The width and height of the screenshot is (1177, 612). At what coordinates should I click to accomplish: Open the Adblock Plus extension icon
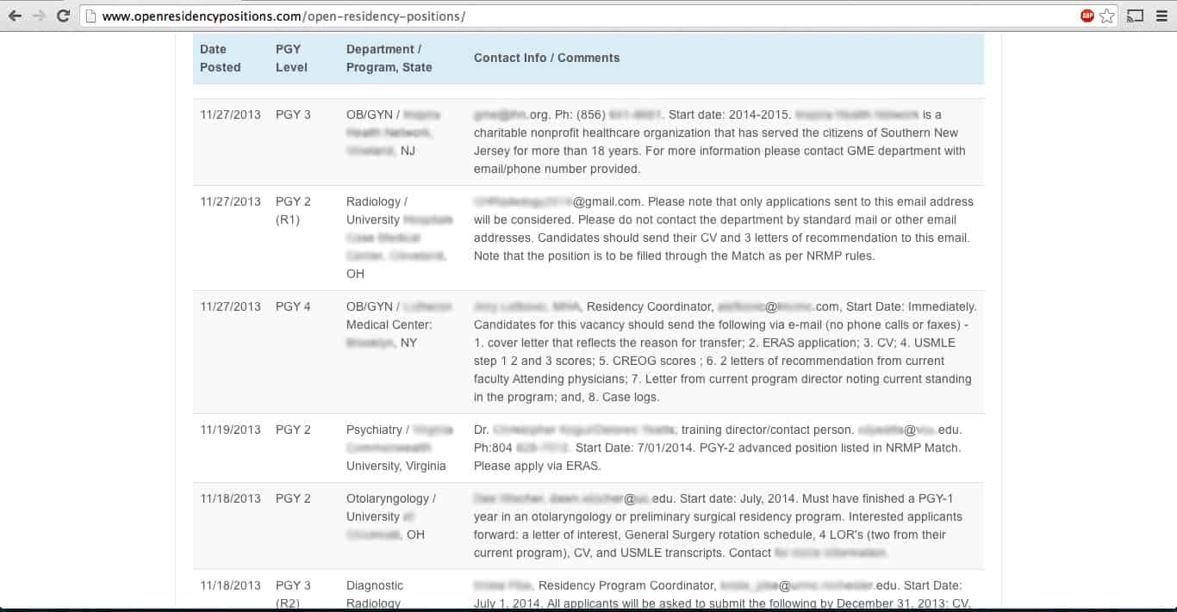click(x=1087, y=15)
